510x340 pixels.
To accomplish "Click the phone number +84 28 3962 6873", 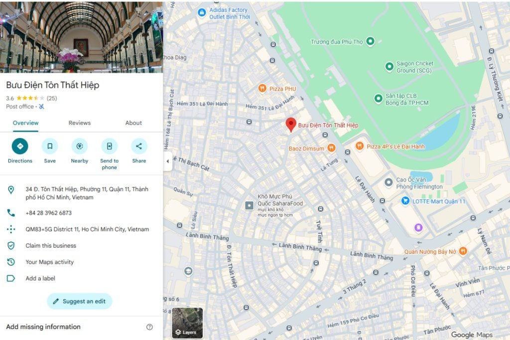I will point(49,213).
